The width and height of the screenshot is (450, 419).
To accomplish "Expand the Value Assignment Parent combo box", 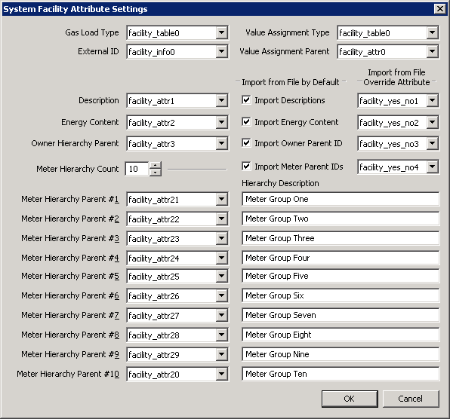I will pyautogui.click(x=432, y=51).
